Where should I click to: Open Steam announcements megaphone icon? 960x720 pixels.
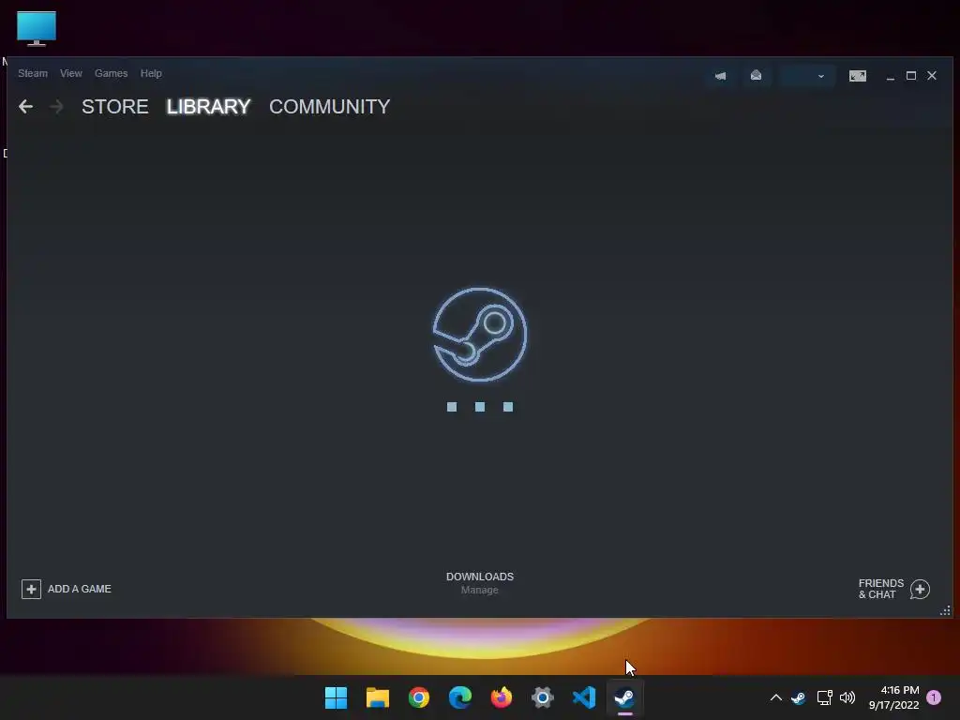pos(721,76)
